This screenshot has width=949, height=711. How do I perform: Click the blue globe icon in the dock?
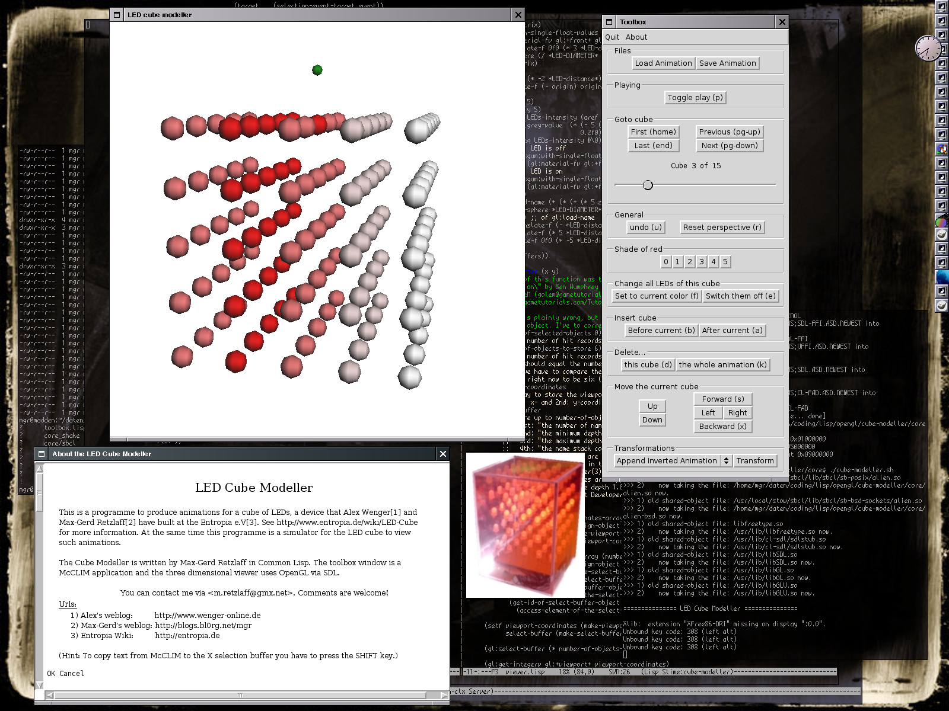(941, 277)
